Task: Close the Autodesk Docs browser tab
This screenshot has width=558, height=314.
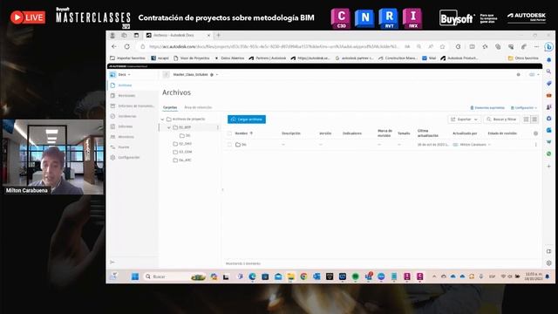Action: [208, 35]
